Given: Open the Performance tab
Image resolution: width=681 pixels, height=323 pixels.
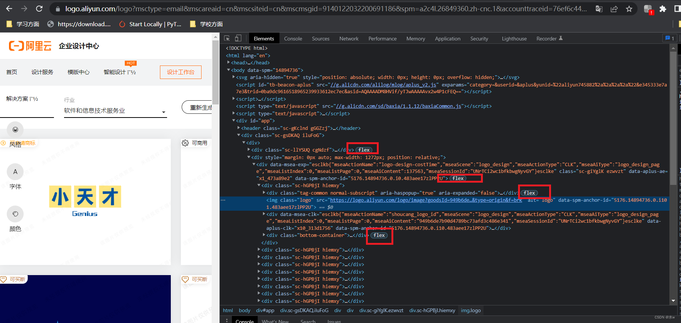Looking at the screenshot, I should [x=382, y=39].
